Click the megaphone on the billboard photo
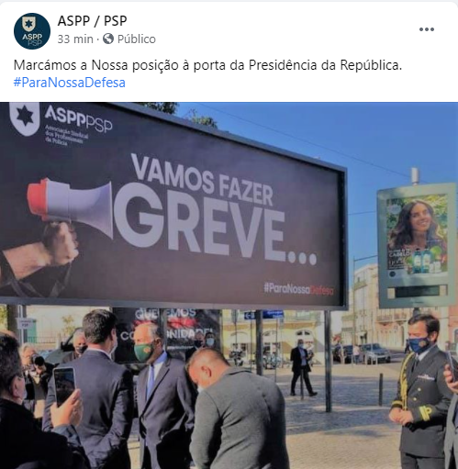Image resolution: width=458 pixels, height=469 pixels. point(71,205)
